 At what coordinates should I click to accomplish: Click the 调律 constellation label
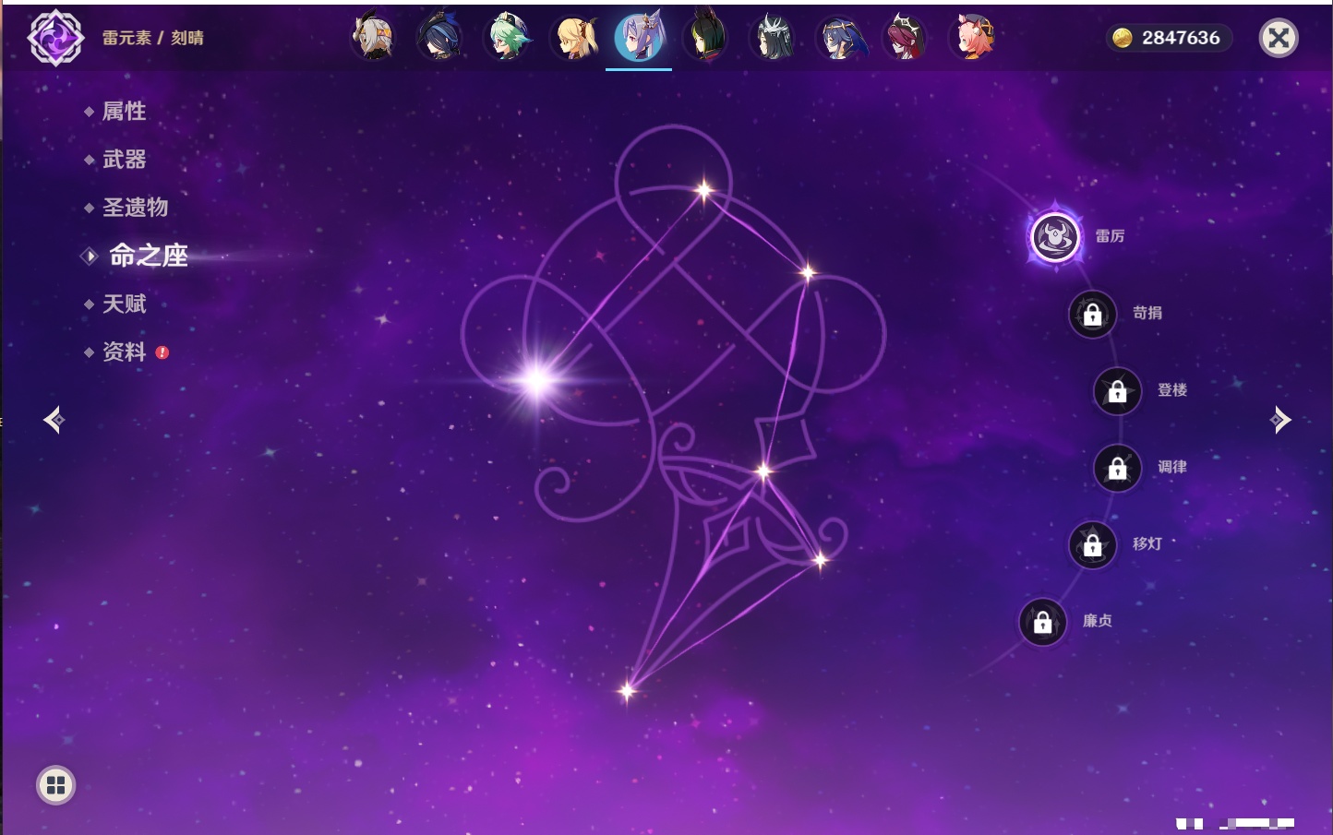(1172, 467)
